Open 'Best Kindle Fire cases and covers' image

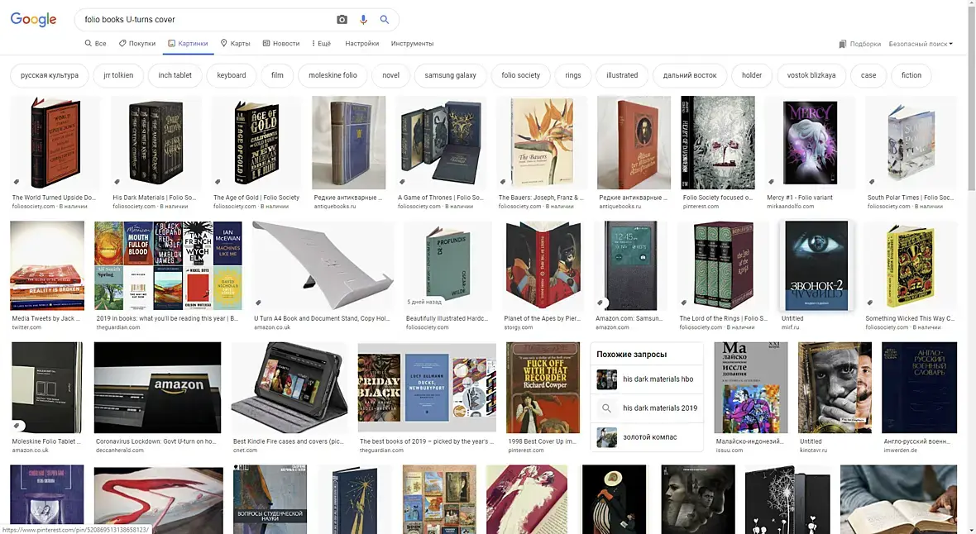click(x=289, y=387)
